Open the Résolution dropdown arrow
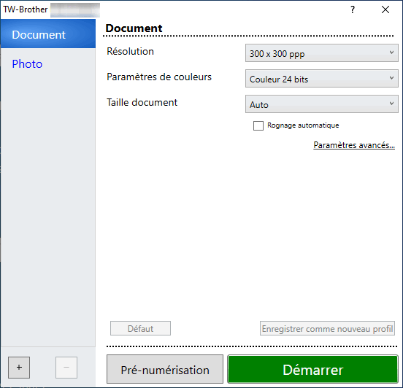403x388 pixels. tap(391, 53)
